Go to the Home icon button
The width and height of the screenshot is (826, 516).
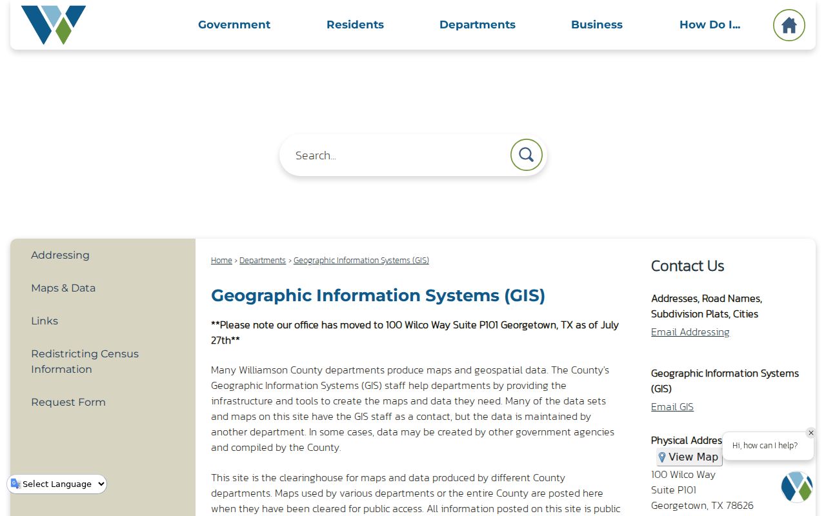point(789,25)
